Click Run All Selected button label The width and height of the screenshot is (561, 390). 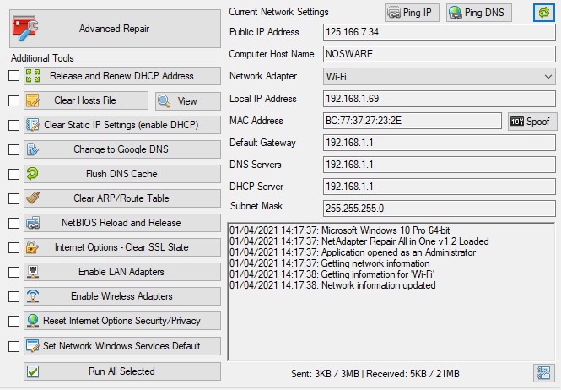point(121,371)
